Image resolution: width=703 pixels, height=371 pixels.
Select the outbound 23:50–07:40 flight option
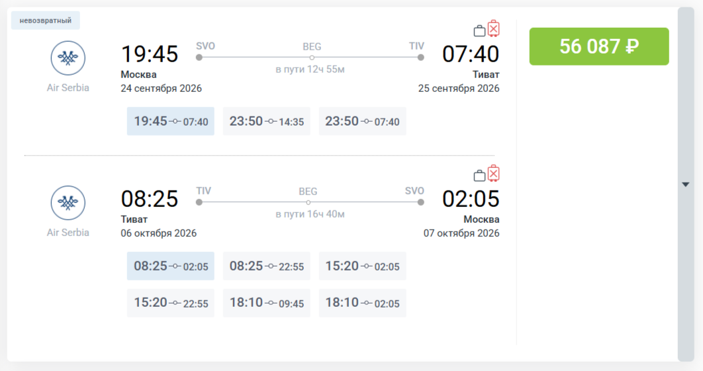click(x=362, y=121)
